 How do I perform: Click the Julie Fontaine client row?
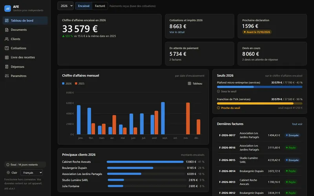point(133,186)
